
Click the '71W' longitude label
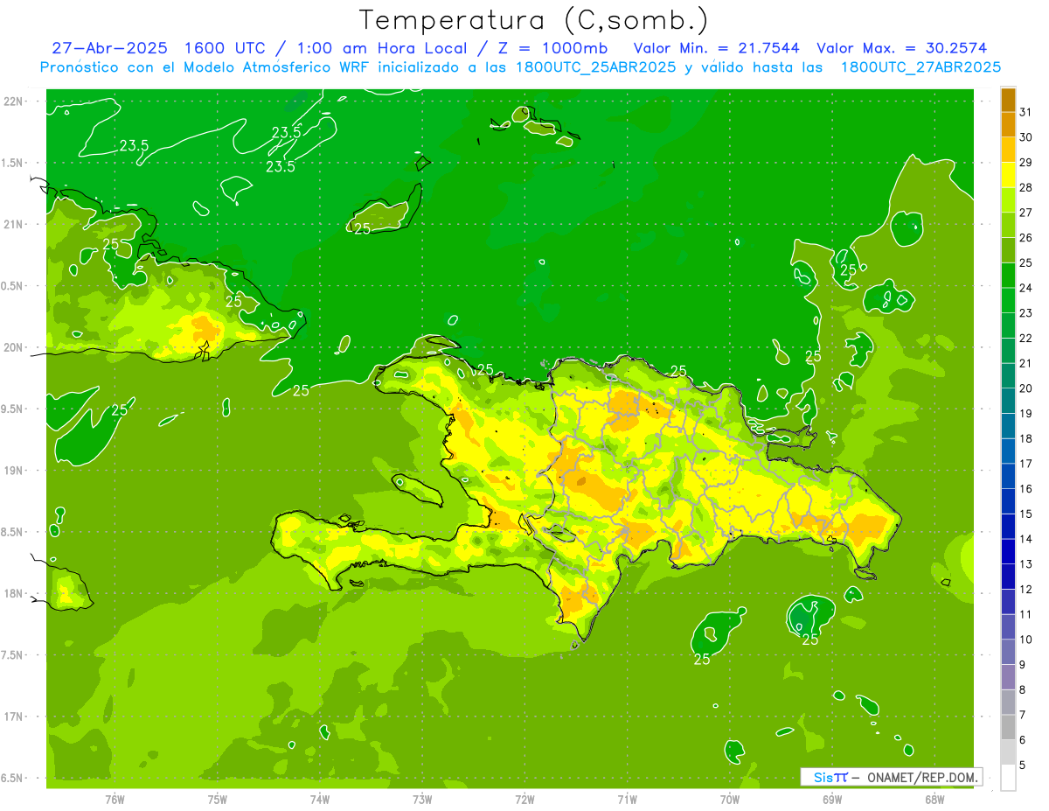[627, 800]
